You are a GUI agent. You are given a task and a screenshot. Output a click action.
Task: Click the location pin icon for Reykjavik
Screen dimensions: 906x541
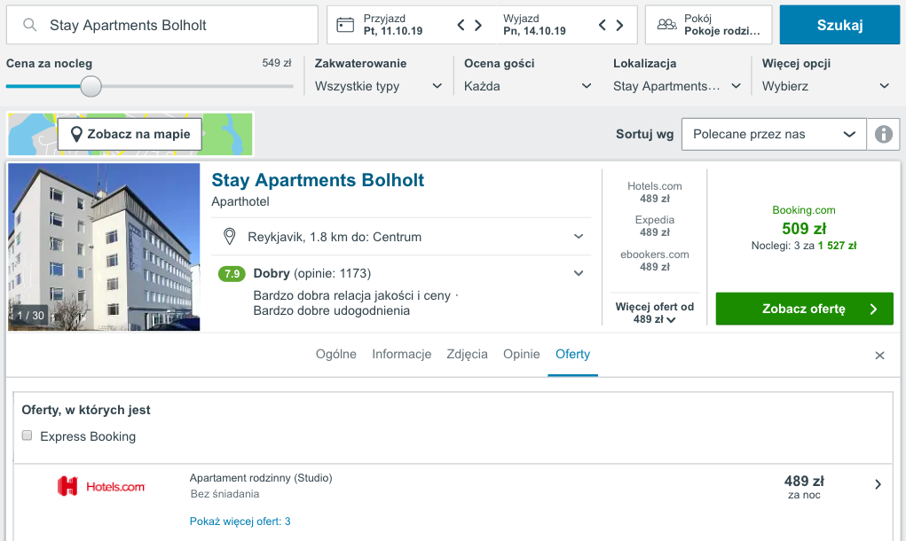(x=230, y=236)
